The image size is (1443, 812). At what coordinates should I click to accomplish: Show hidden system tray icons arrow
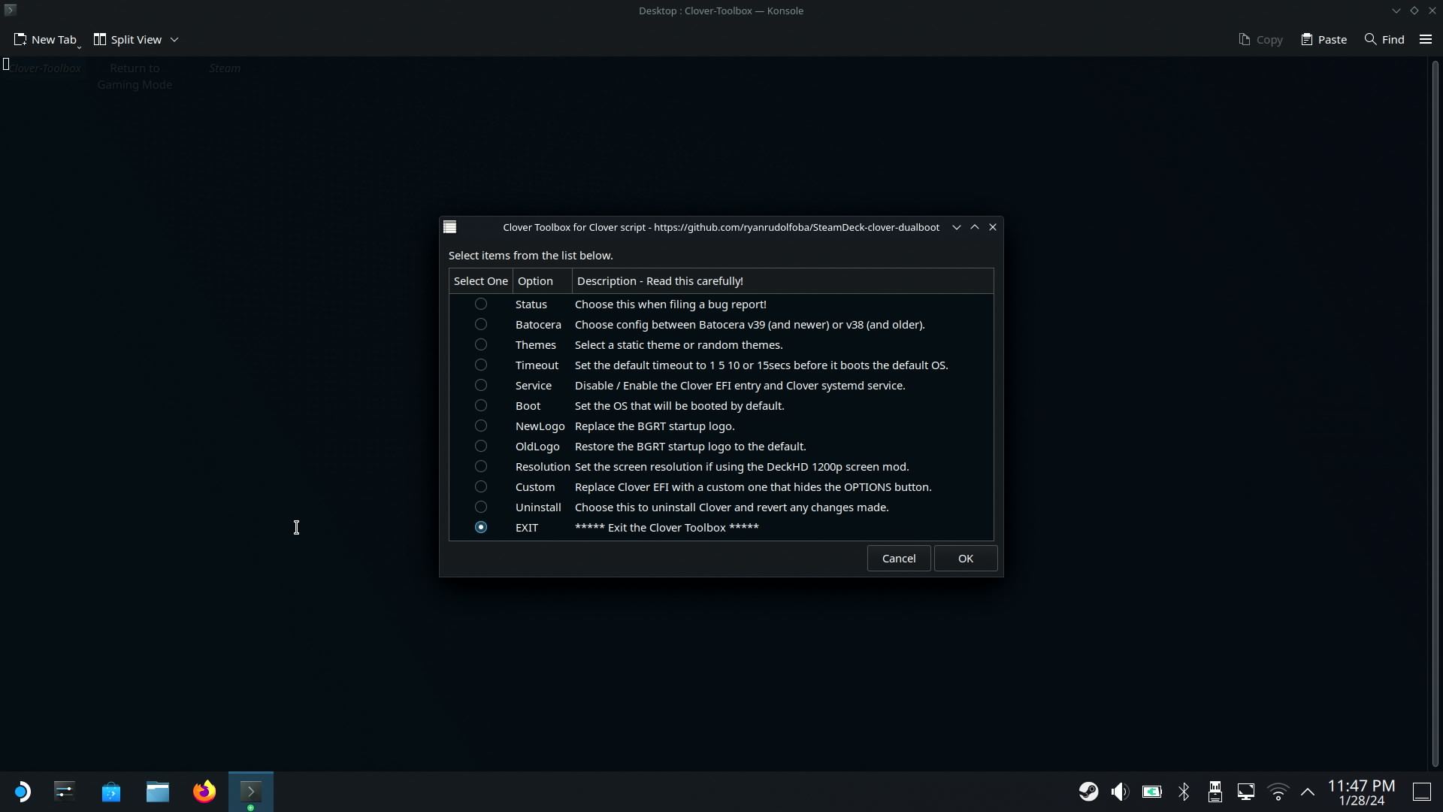[x=1308, y=792]
